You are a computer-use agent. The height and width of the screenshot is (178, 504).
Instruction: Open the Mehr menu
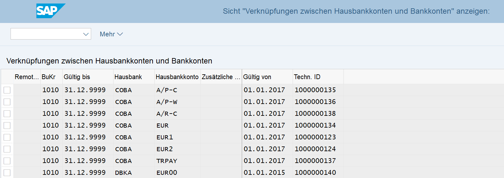(x=111, y=34)
